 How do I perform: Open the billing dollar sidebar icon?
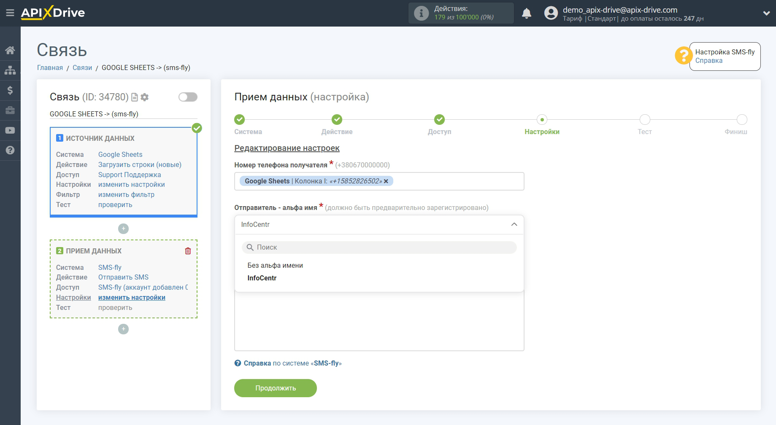tap(10, 90)
